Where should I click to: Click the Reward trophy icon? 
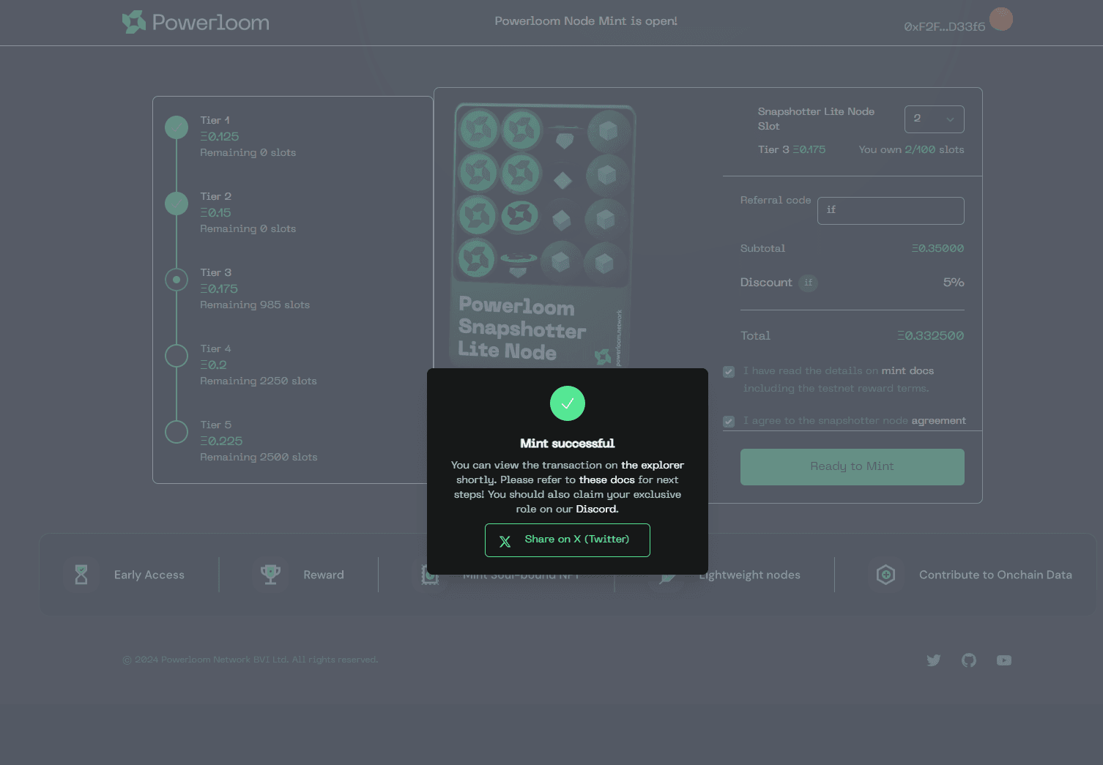(x=270, y=575)
